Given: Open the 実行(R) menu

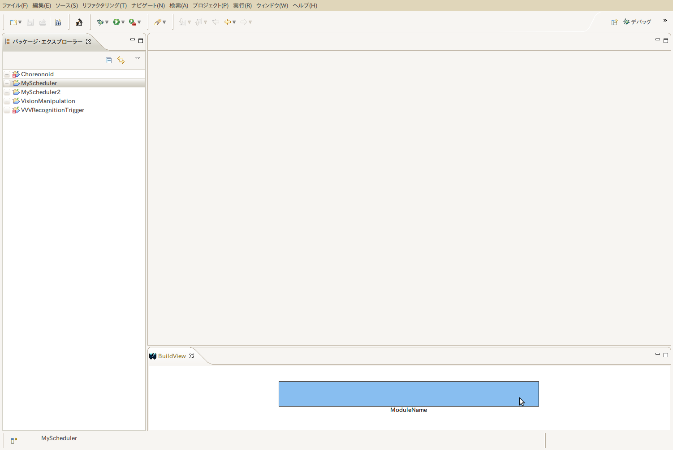Looking at the screenshot, I should pyautogui.click(x=242, y=5).
